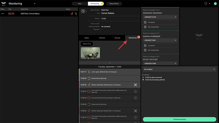Expand the shield menu arrow
Screen dimensions: 219x123
click(209, 4)
